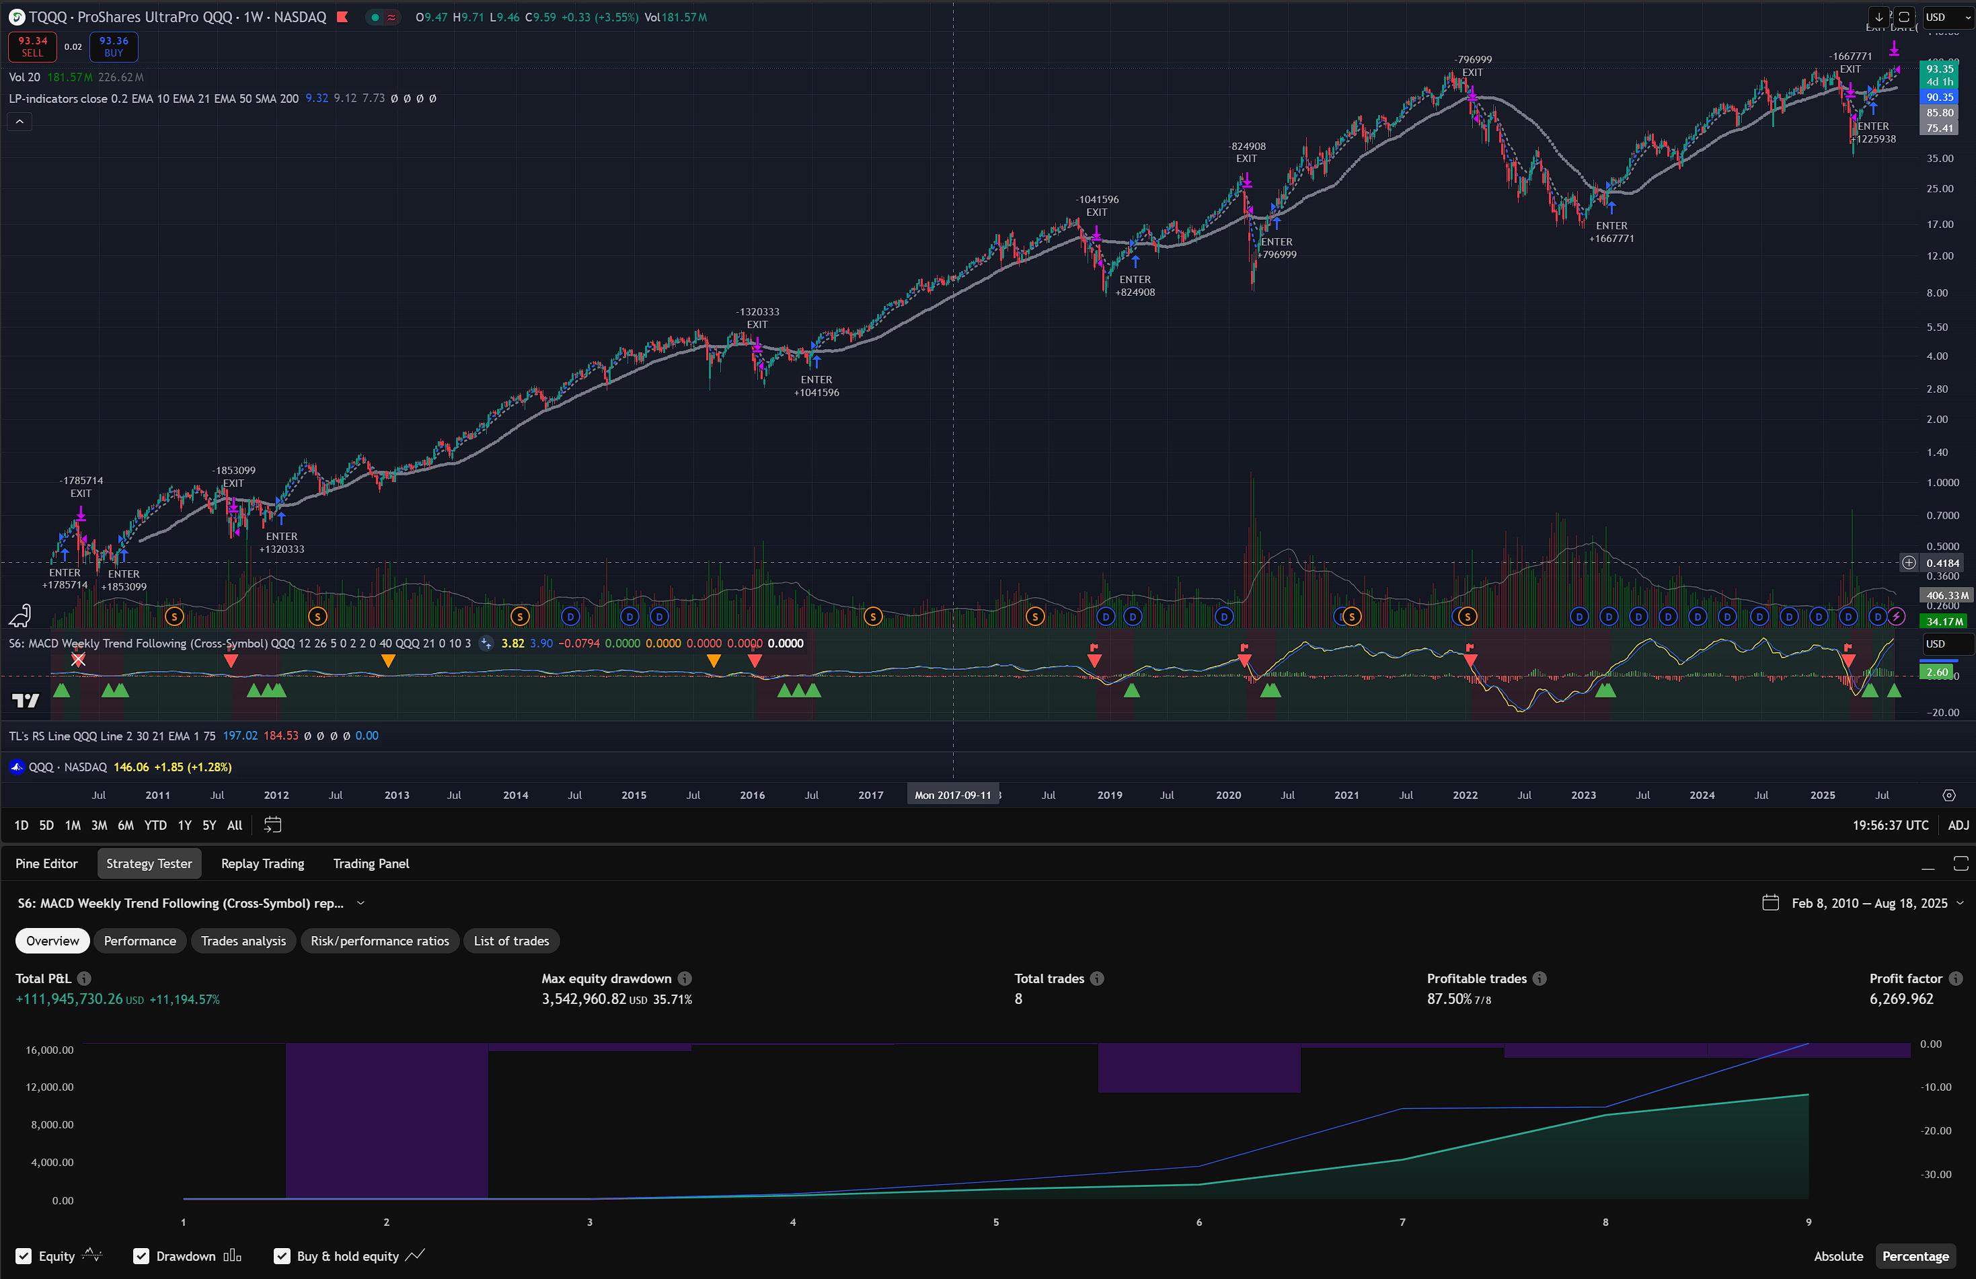Viewport: 1976px width, 1279px height.
Task: Click the plus icon on price axis
Action: (1909, 563)
